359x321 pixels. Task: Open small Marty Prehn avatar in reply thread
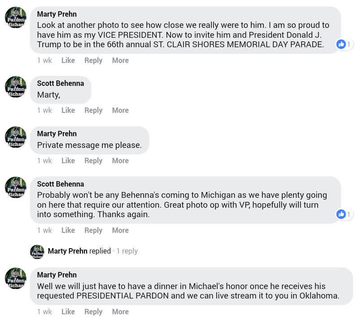tap(37, 251)
